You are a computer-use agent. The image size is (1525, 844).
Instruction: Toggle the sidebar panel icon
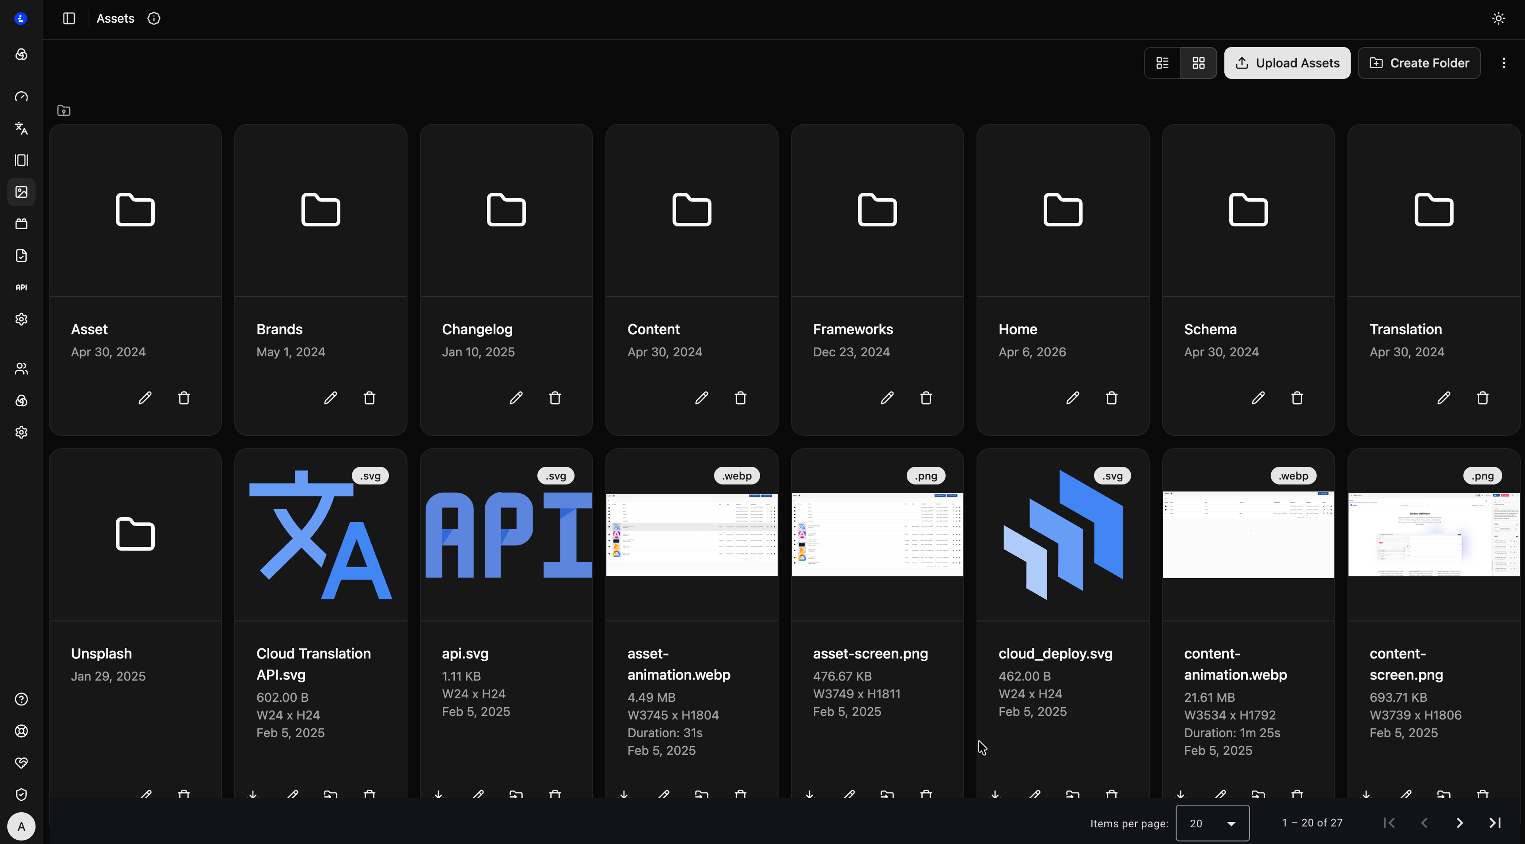(69, 18)
